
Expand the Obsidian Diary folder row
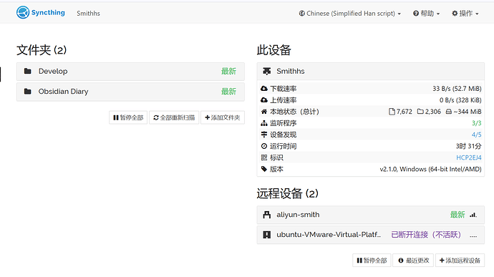tap(130, 92)
